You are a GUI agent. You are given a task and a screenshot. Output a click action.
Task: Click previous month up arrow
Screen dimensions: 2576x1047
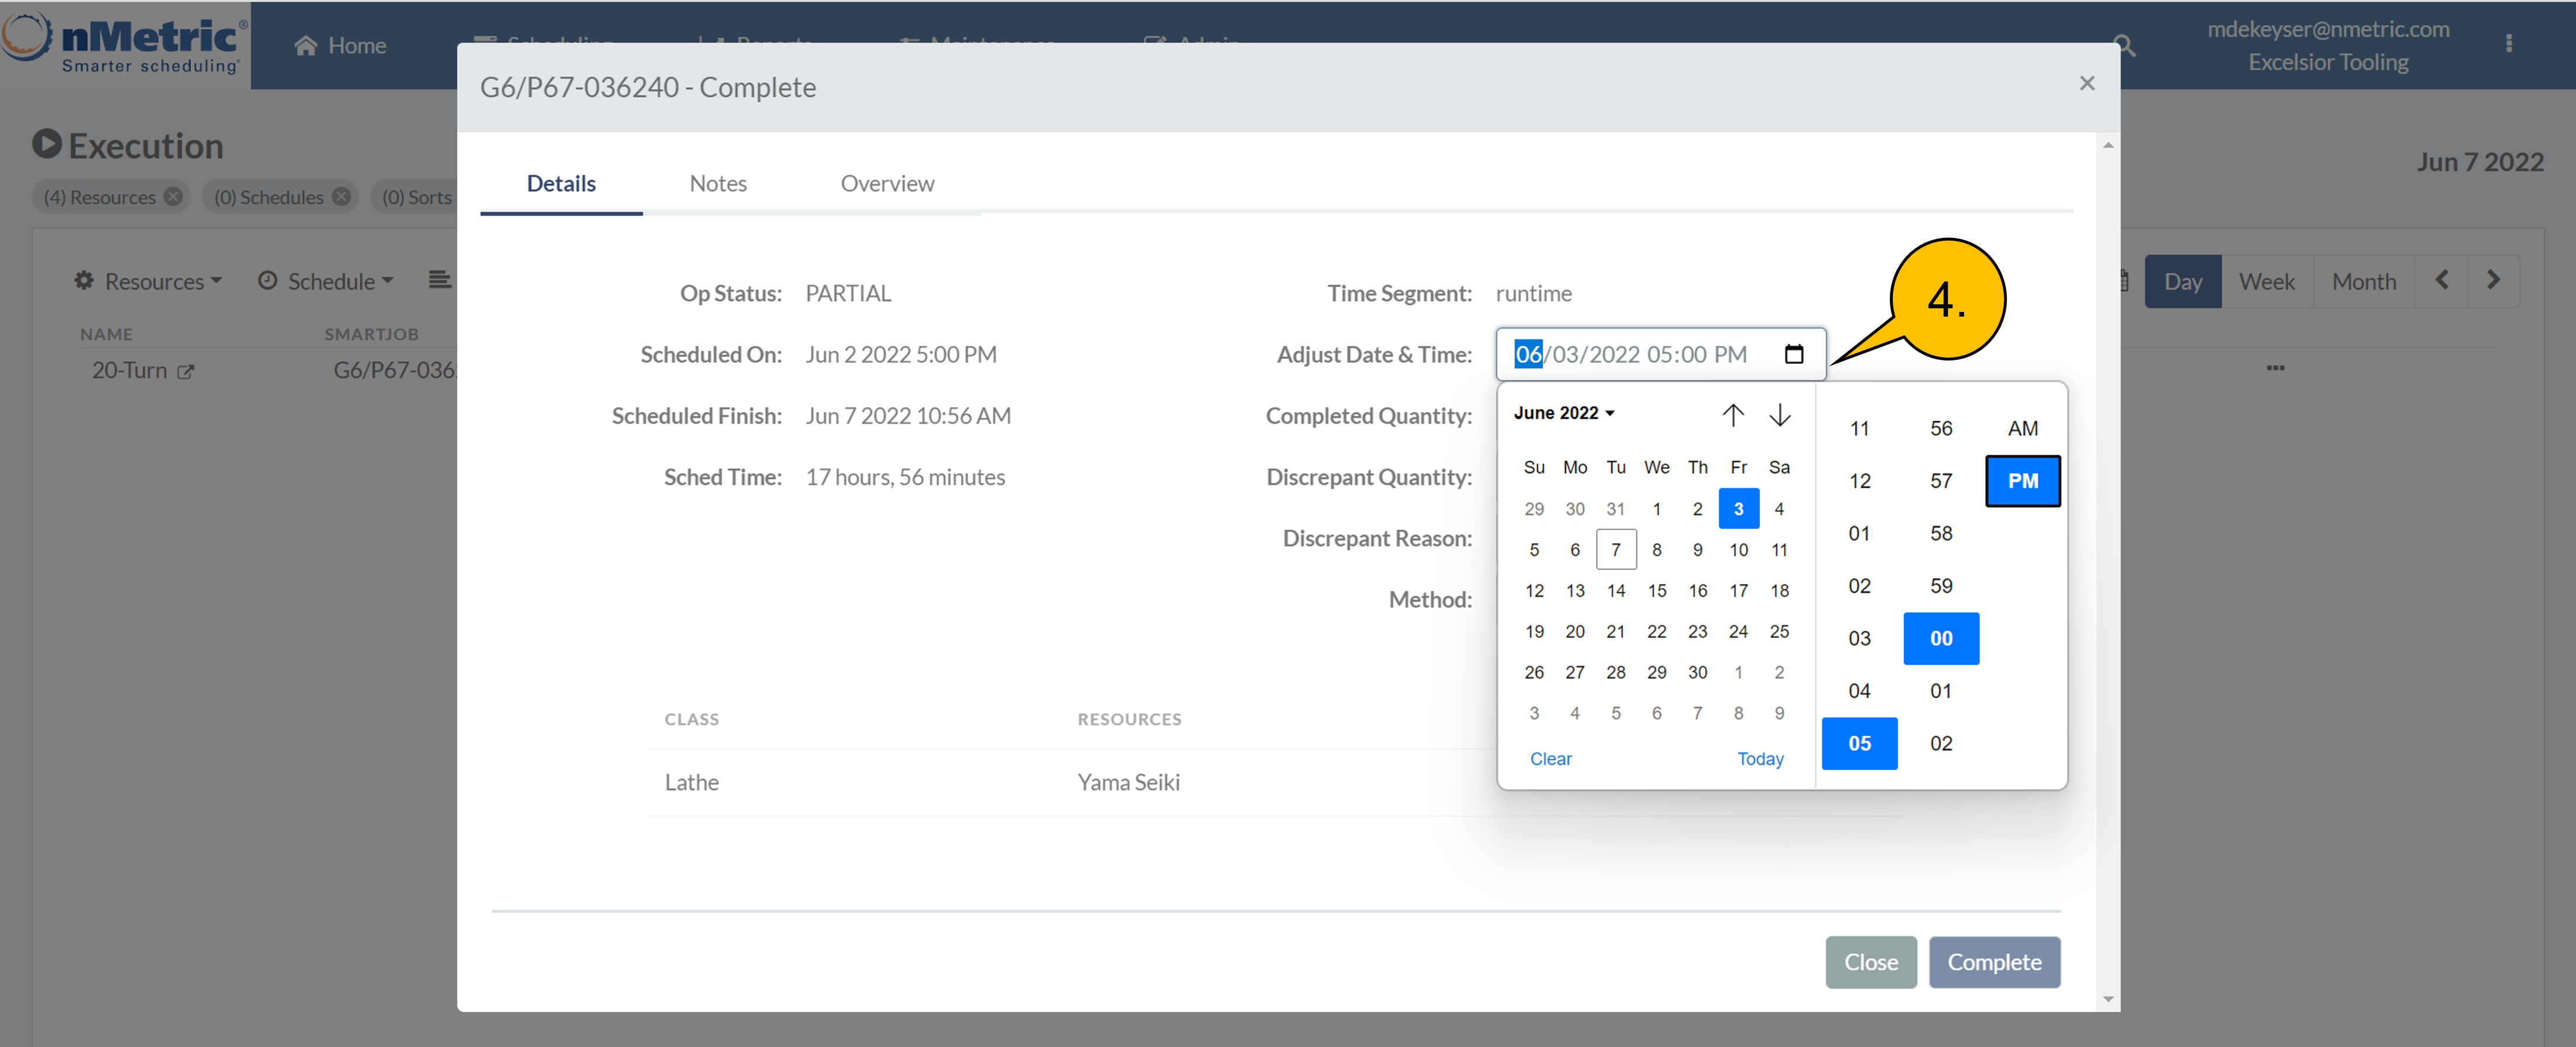[1732, 414]
